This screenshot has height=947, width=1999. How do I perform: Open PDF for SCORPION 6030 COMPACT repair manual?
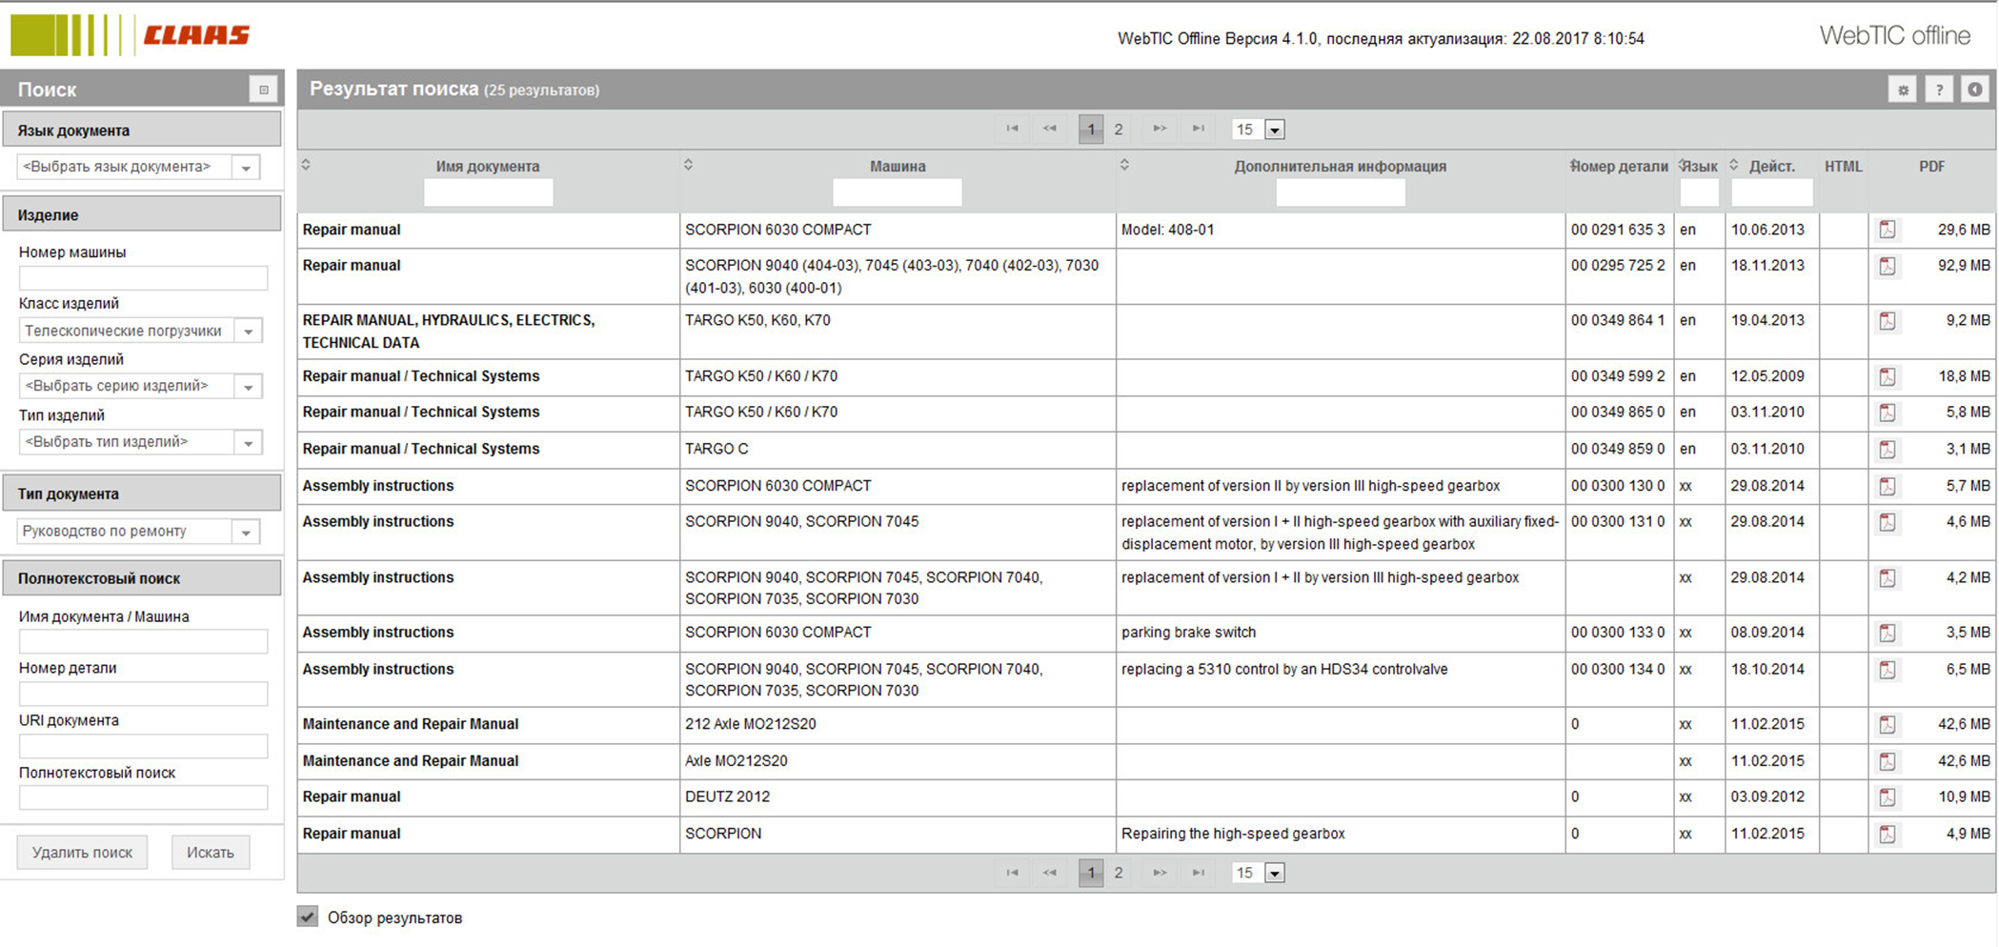tap(1887, 230)
